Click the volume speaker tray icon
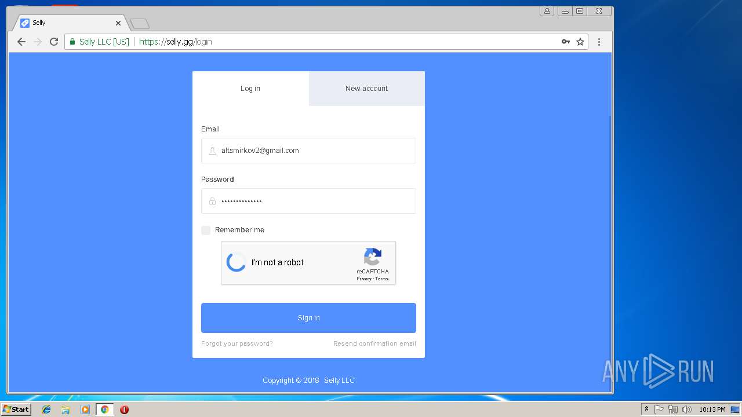 click(687, 409)
